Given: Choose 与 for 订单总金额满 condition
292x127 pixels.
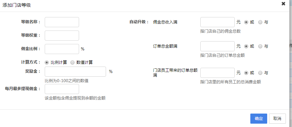Looking at the screenshot, I should pos(260,46).
